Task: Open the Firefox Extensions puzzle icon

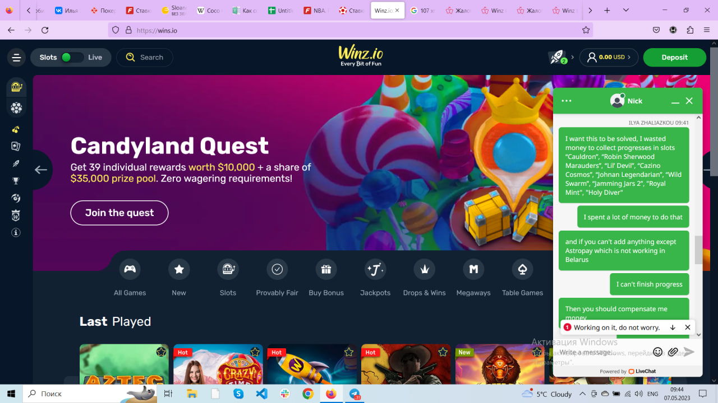Action: [690, 30]
